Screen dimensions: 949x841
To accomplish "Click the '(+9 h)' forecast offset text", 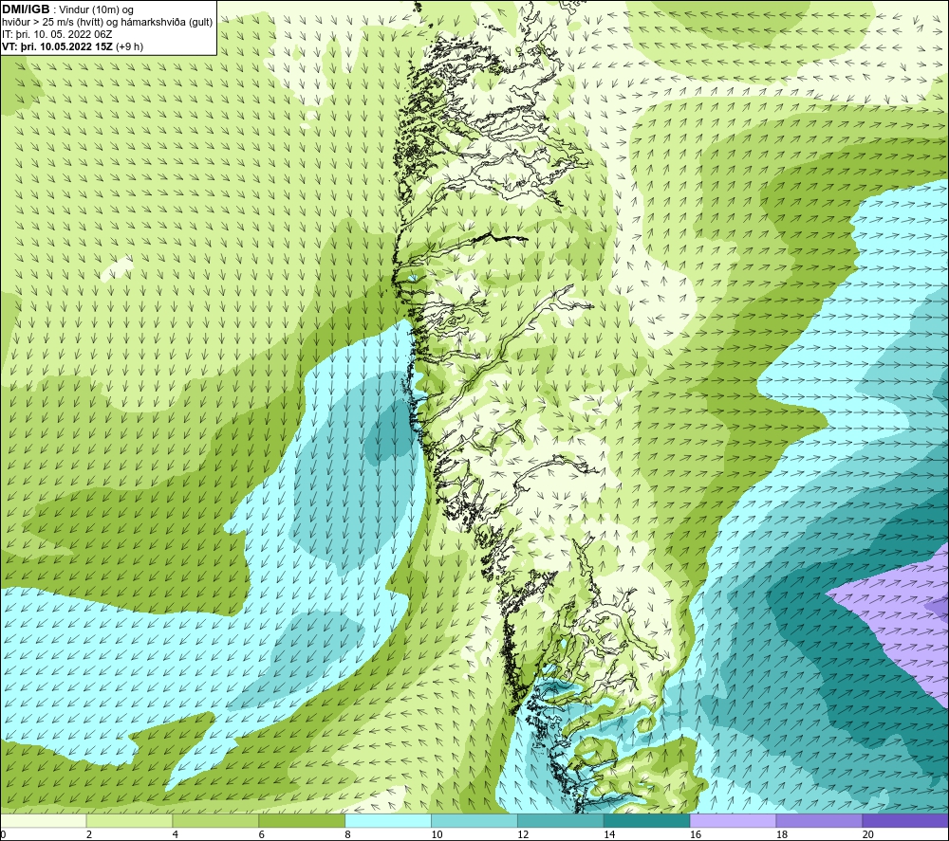I will click(129, 46).
